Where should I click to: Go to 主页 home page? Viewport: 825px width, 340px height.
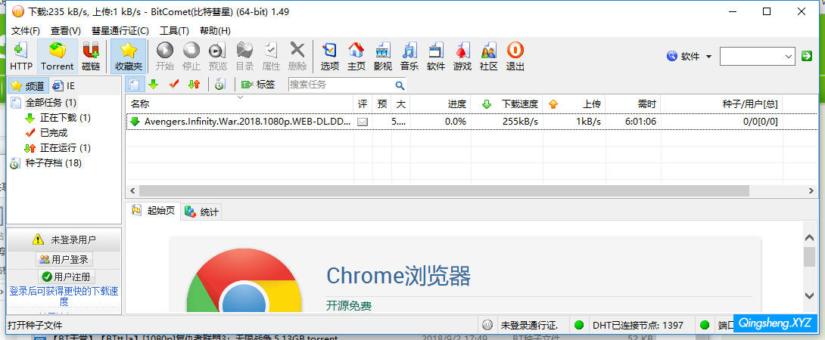click(356, 56)
